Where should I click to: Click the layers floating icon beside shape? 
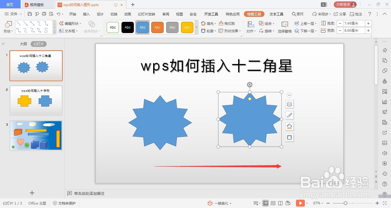[289, 104]
